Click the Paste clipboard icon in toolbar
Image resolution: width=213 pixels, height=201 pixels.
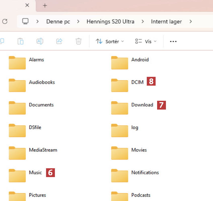20,41
